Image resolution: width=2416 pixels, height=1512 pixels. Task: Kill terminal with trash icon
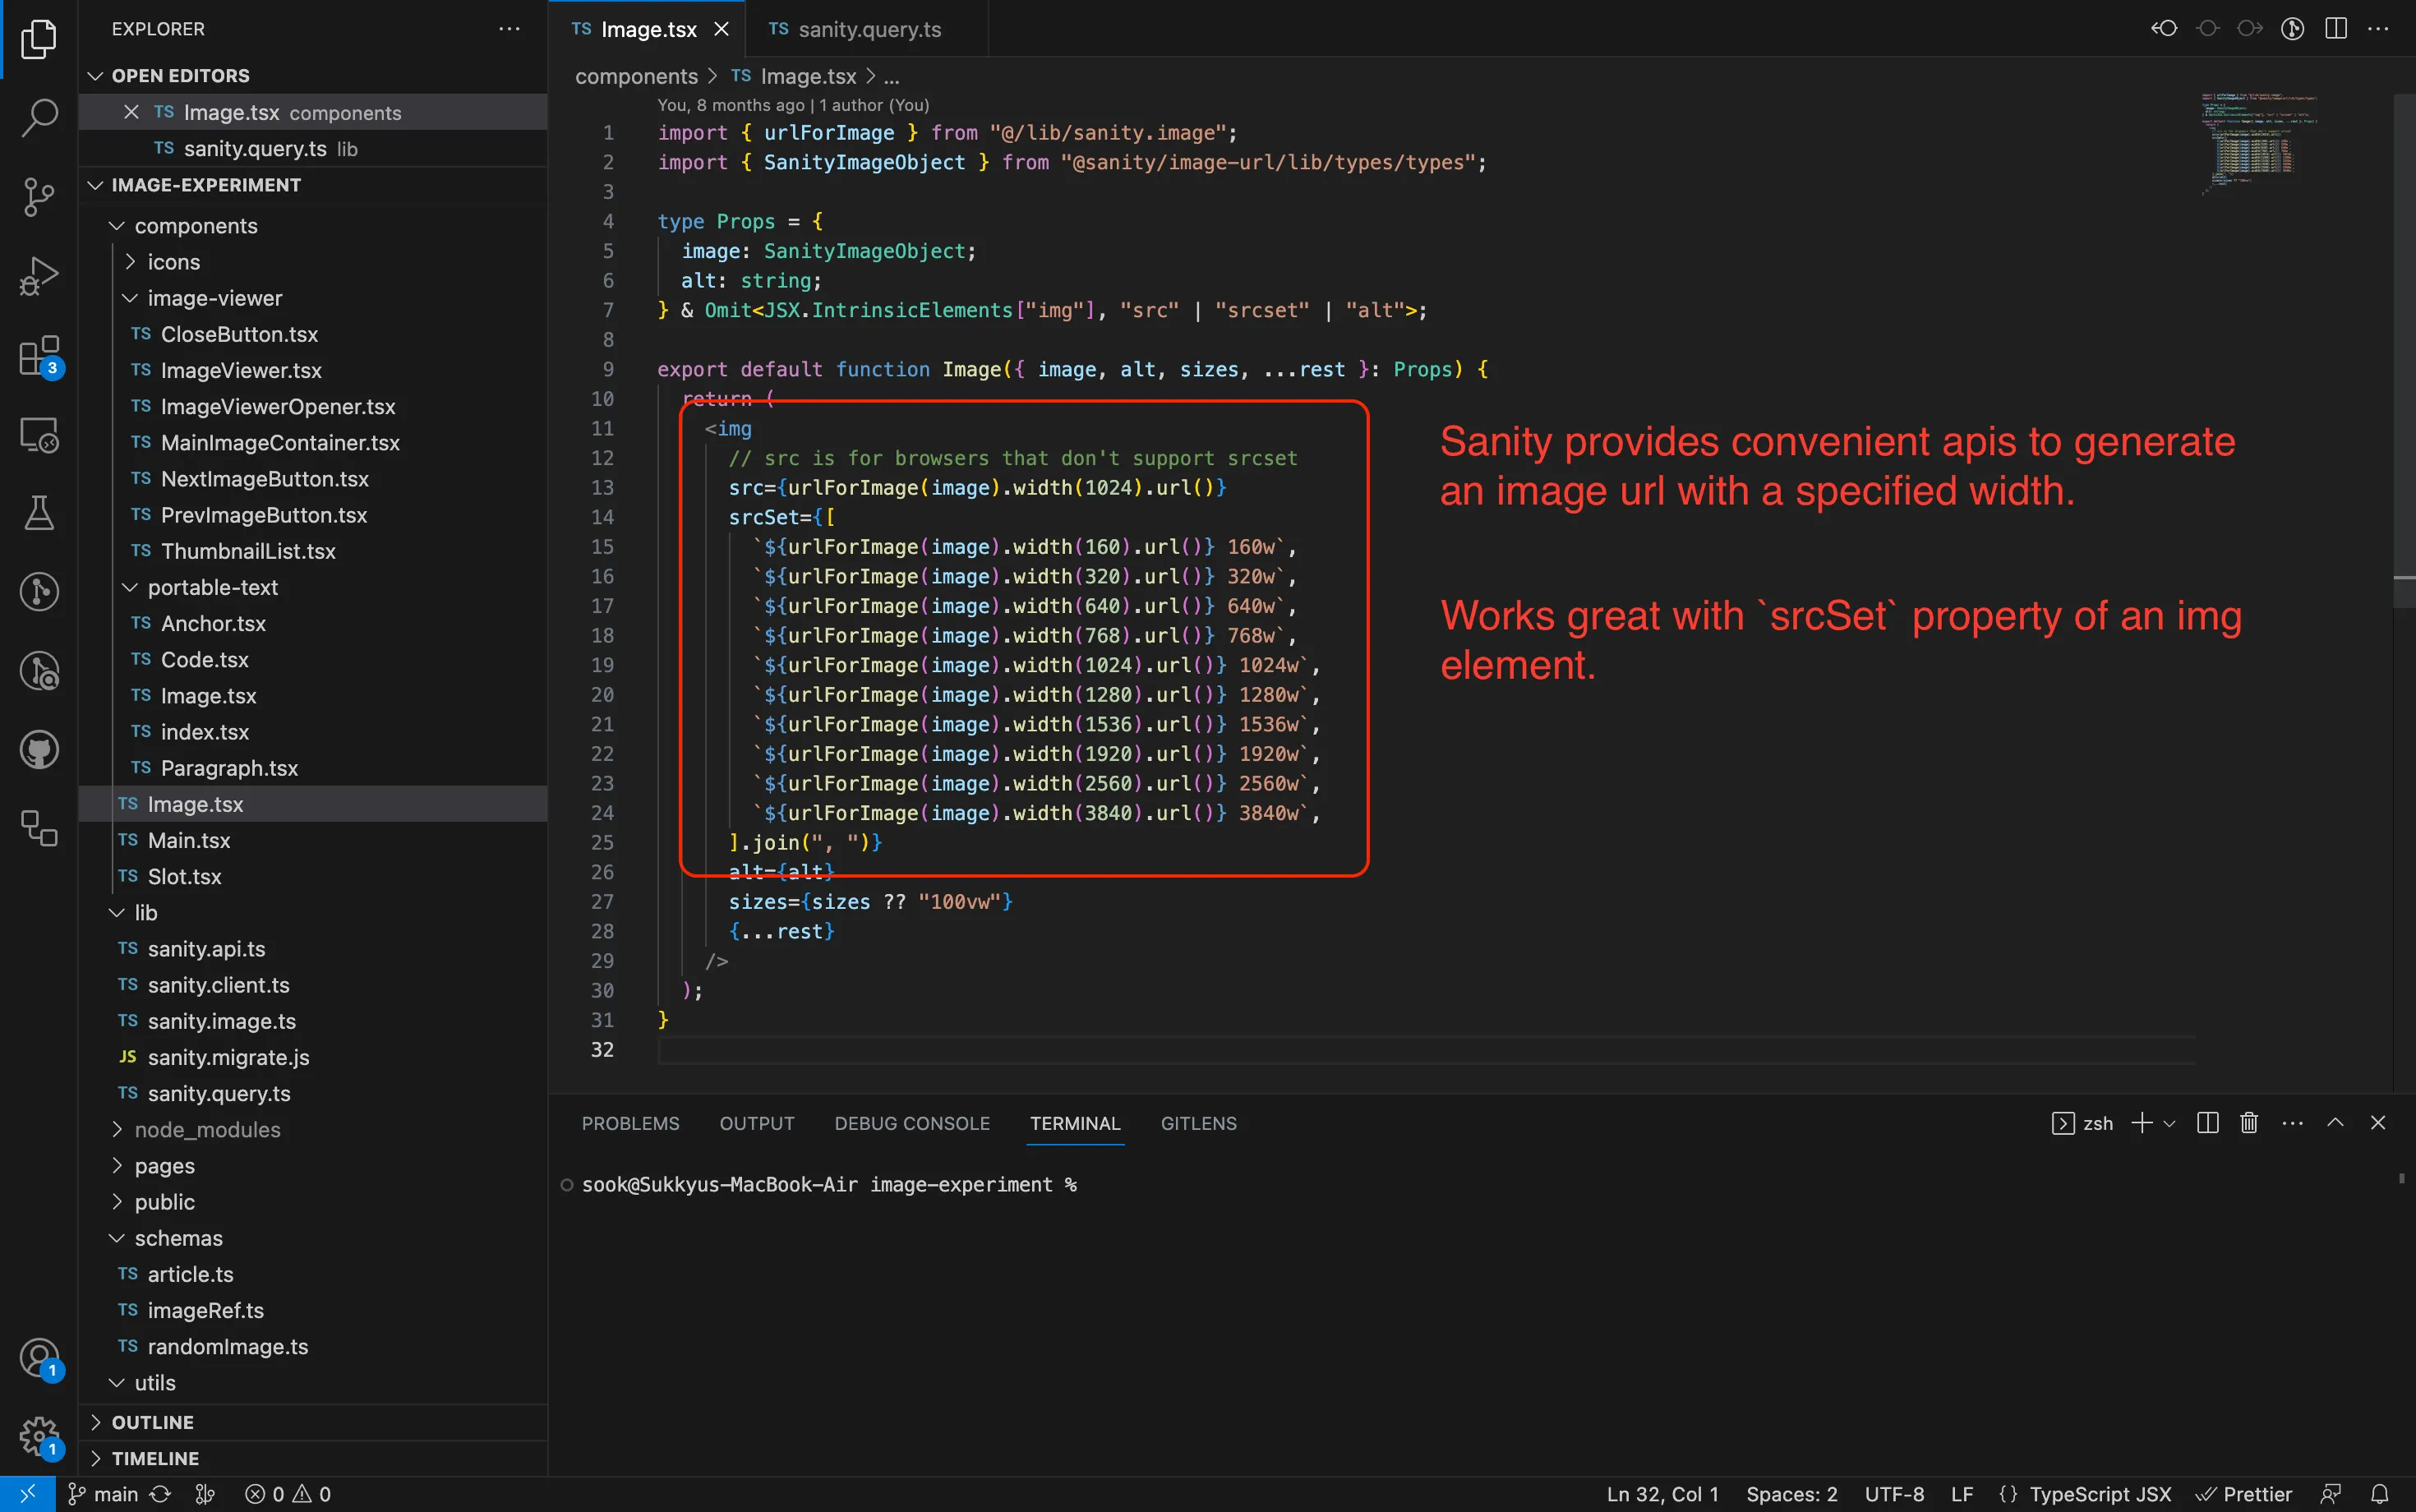coord(2249,1123)
